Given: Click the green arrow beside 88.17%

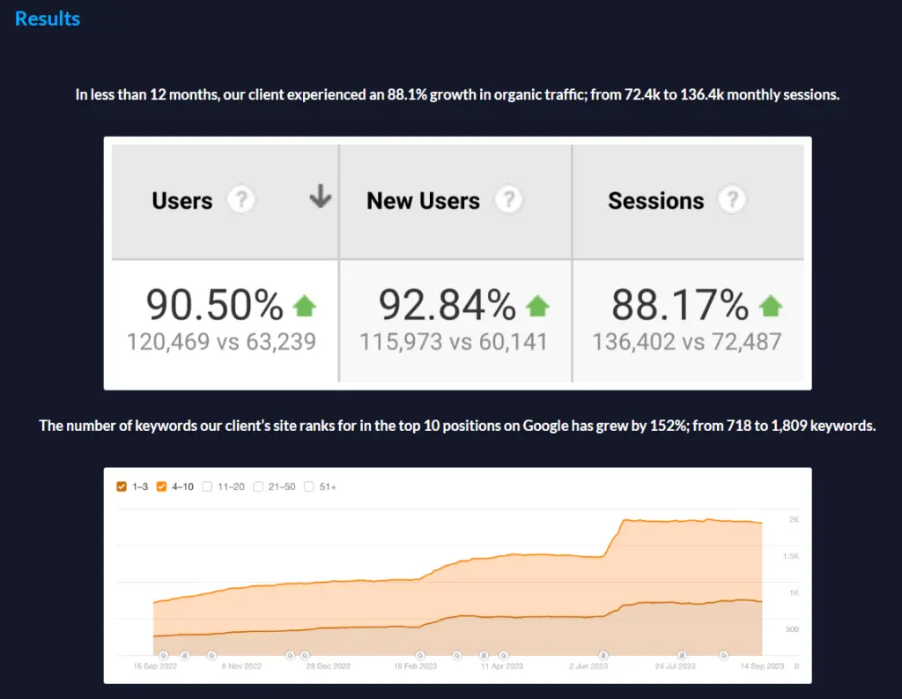Looking at the screenshot, I should pos(771,307).
